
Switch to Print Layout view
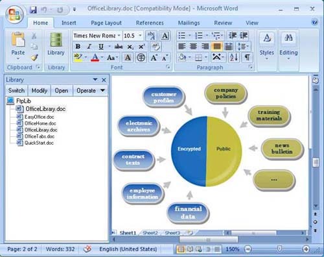tap(181, 249)
